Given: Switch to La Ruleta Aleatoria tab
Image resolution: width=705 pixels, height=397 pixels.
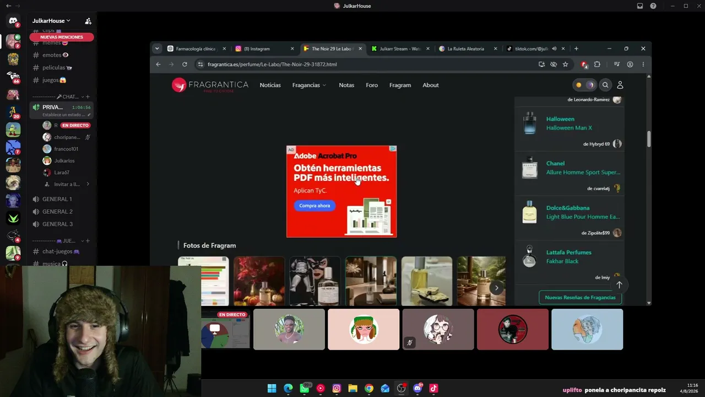Looking at the screenshot, I should pyautogui.click(x=468, y=49).
